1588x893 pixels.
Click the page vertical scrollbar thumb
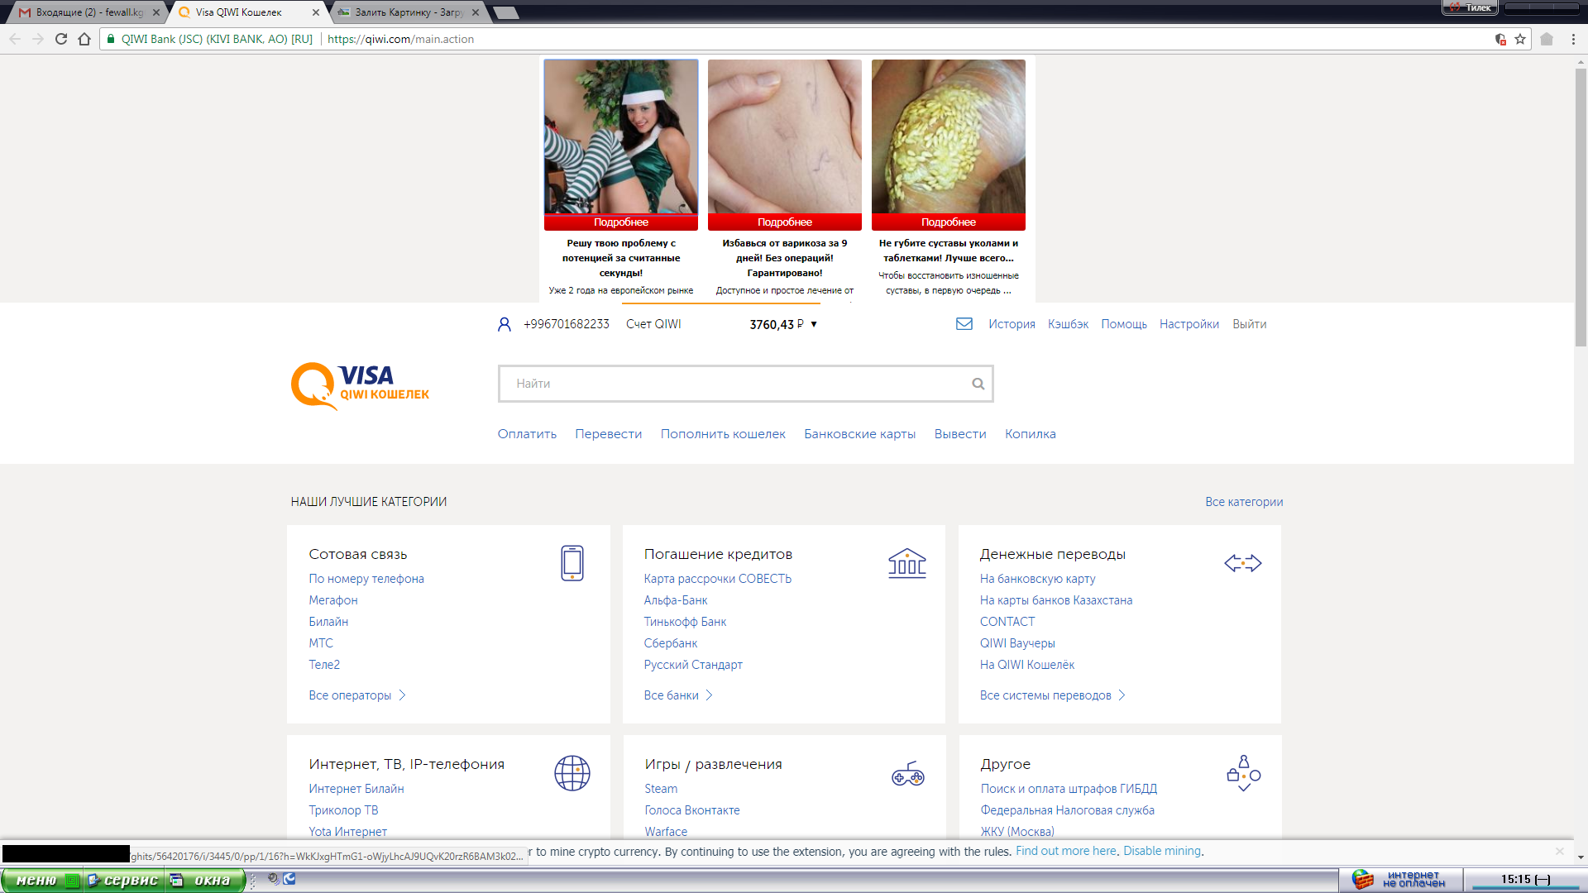click(1581, 207)
